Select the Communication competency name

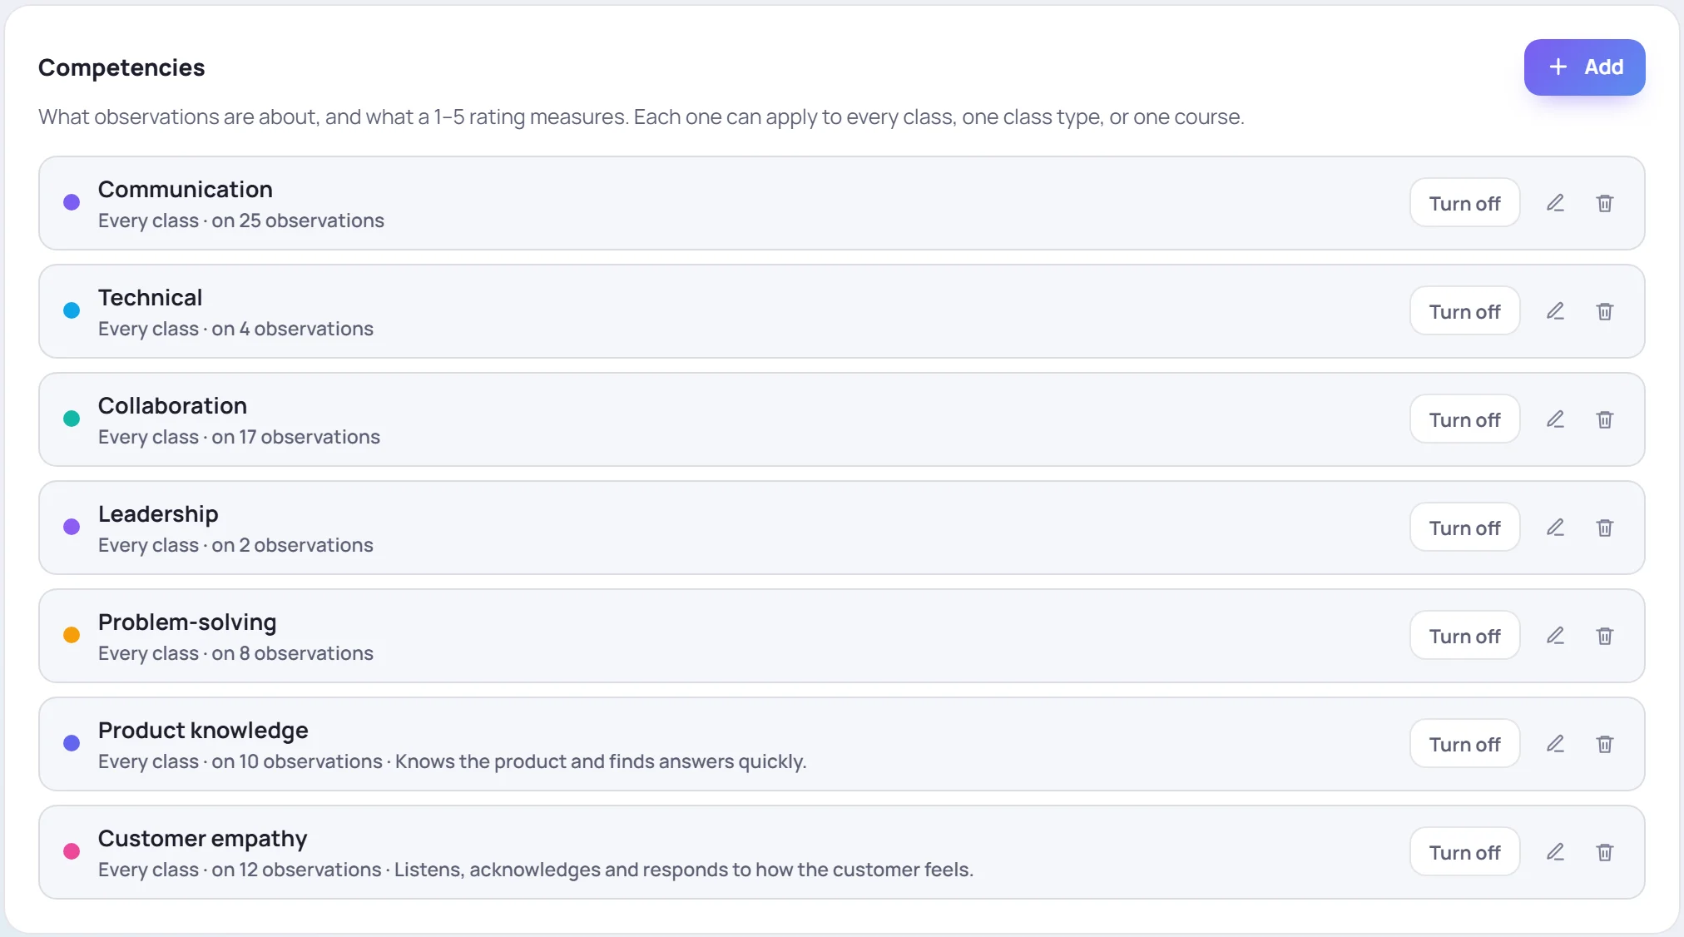pyautogui.click(x=186, y=190)
